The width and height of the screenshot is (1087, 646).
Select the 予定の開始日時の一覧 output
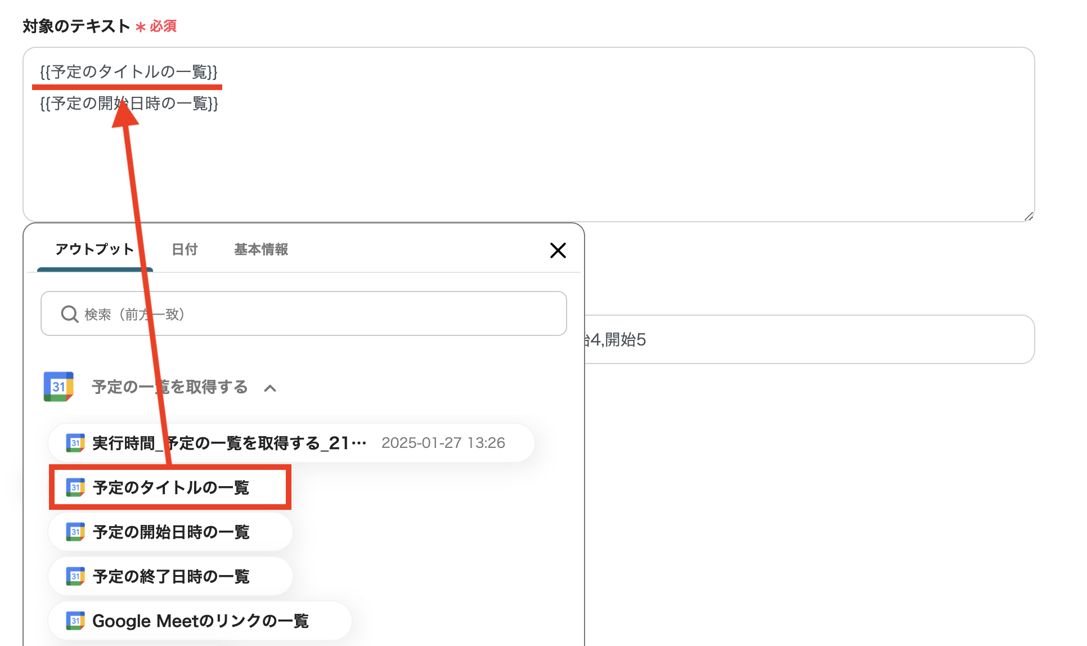pyautogui.click(x=170, y=532)
